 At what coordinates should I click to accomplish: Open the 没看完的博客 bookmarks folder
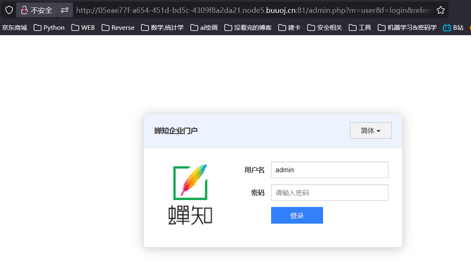pyautogui.click(x=248, y=28)
